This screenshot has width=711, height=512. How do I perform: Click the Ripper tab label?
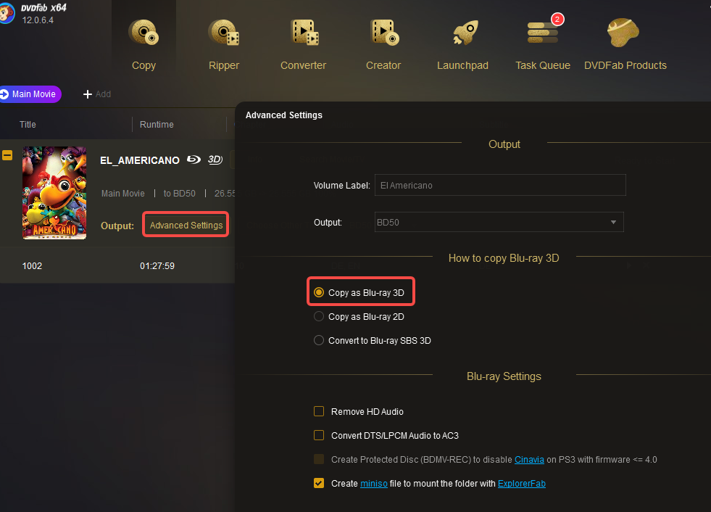[223, 65]
